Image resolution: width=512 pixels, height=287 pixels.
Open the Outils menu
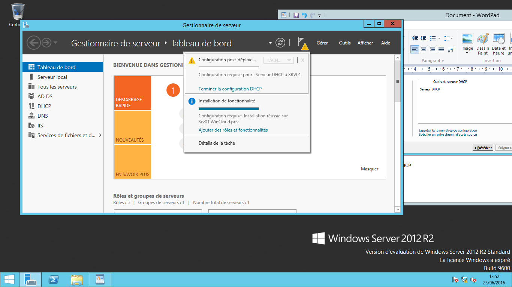click(x=345, y=43)
